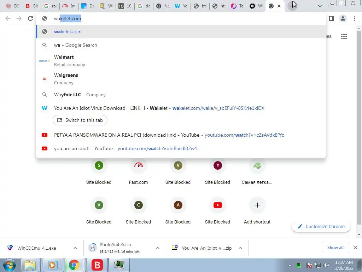Open the Chrome three-dot menu
Viewport: 362px width, 272px height.
[x=354, y=18]
